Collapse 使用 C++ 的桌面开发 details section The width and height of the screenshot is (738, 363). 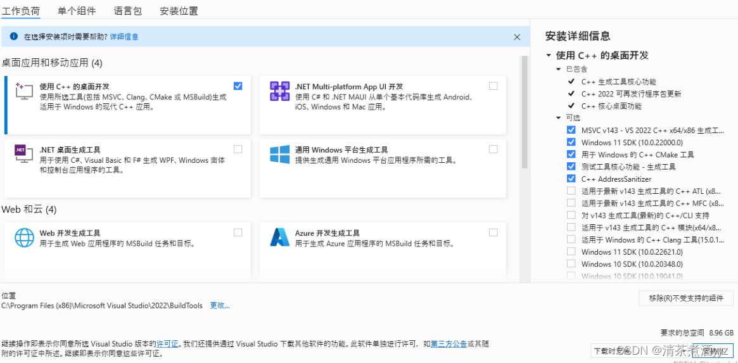[x=549, y=56]
